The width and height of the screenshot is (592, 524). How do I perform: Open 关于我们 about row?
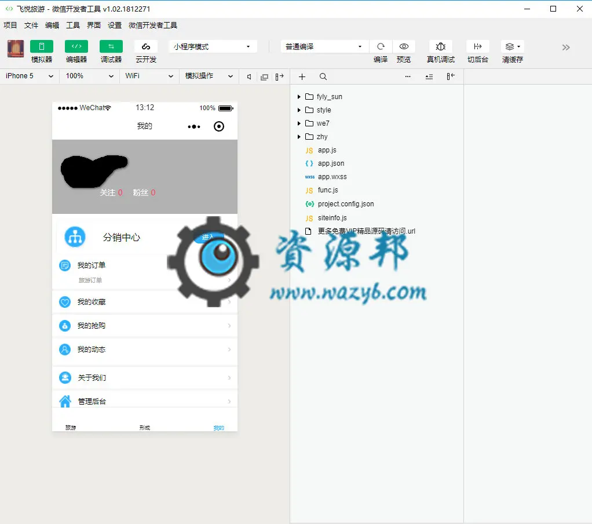coord(145,378)
